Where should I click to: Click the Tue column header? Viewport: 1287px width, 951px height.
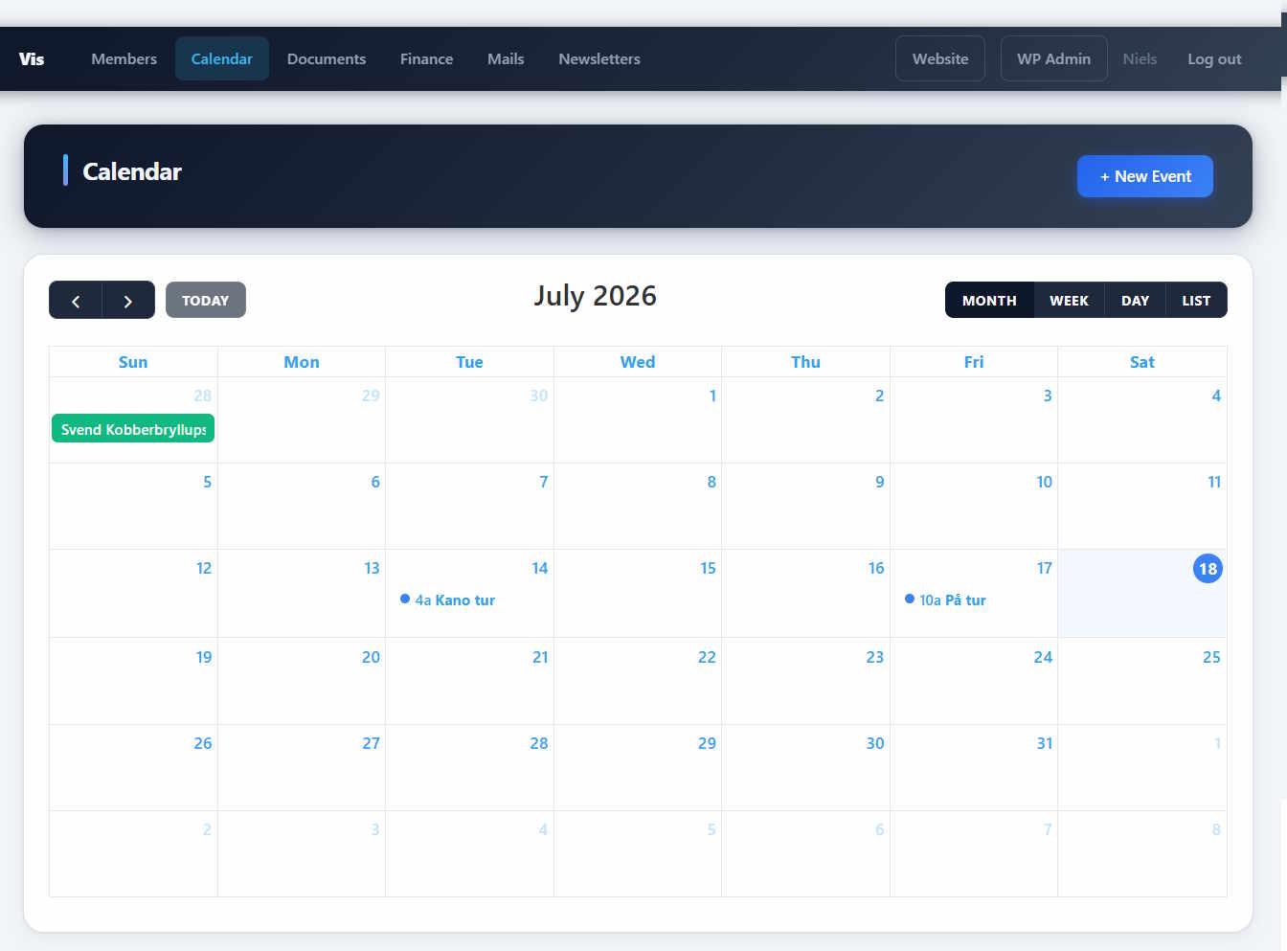tap(469, 362)
